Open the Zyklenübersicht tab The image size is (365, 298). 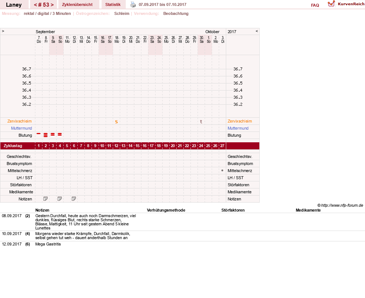pyautogui.click(x=77, y=4)
